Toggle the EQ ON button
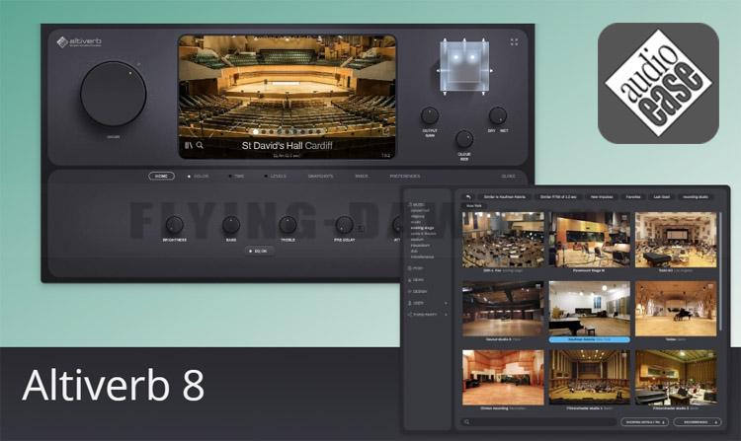741x441 pixels. coord(259,251)
